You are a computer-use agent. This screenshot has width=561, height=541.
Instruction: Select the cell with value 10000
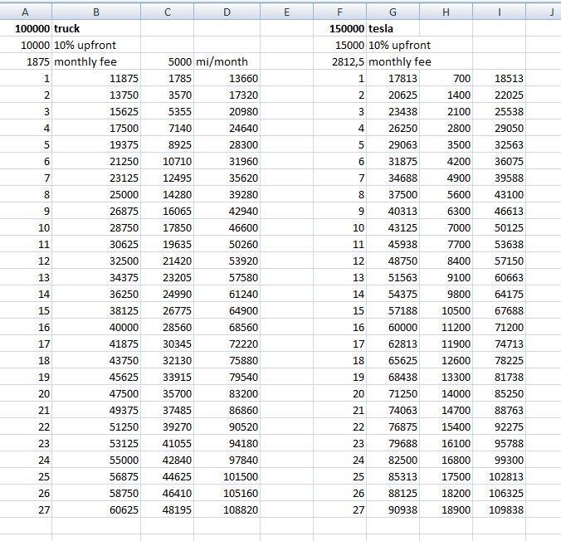coord(26,45)
